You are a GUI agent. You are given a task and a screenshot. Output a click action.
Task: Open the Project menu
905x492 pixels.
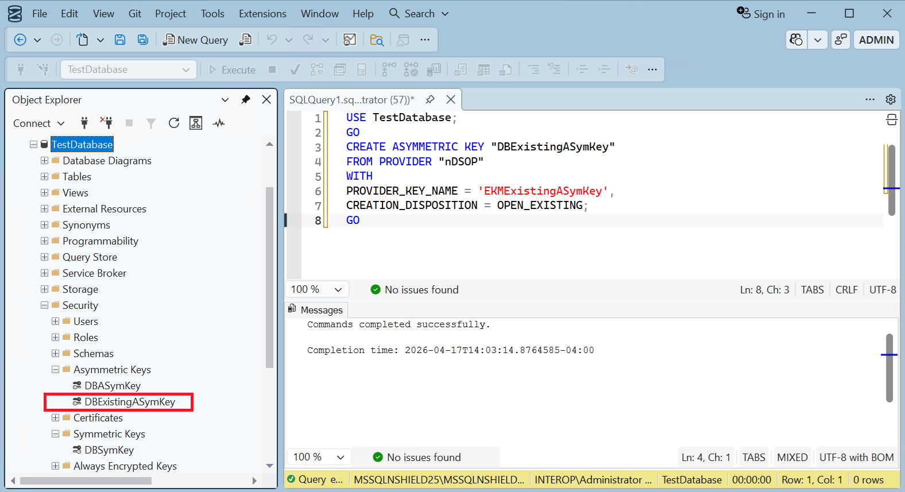pyautogui.click(x=171, y=14)
